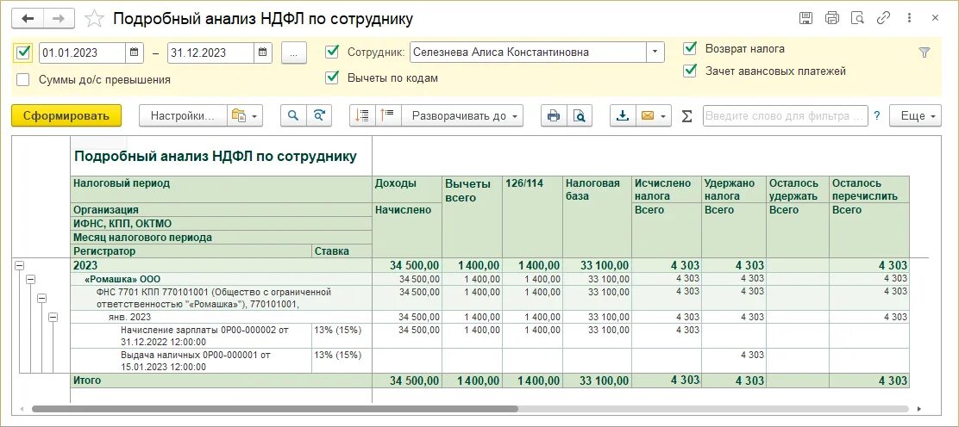Collapse the 2023 group row

(19, 266)
